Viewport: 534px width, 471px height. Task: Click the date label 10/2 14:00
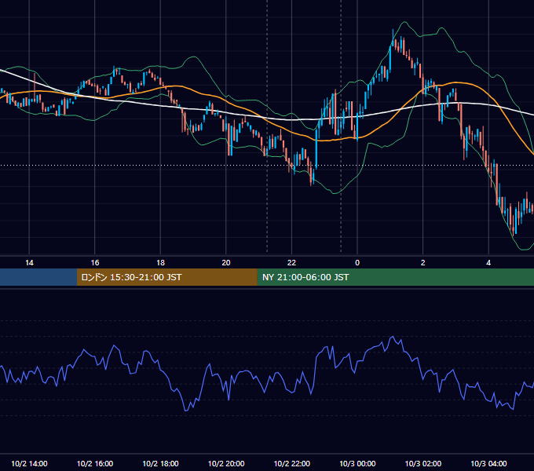(x=29, y=463)
